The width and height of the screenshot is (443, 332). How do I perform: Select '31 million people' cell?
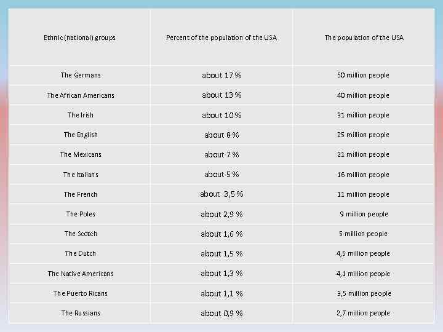coord(363,115)
